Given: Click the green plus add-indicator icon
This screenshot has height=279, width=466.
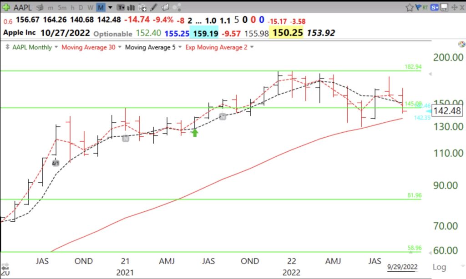Looking at the screenshot, I should 6,7.
